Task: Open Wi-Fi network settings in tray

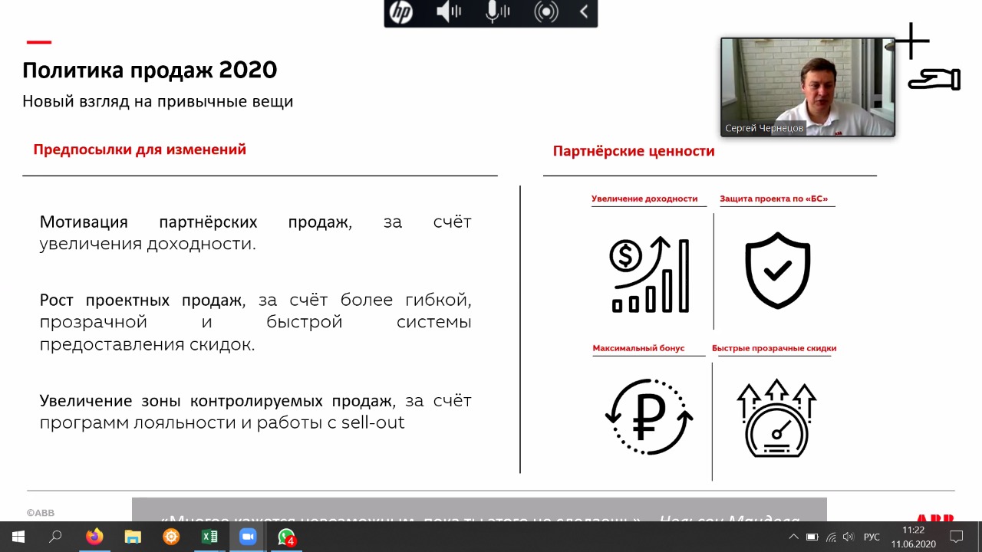Action: click(x=831, y=537)
